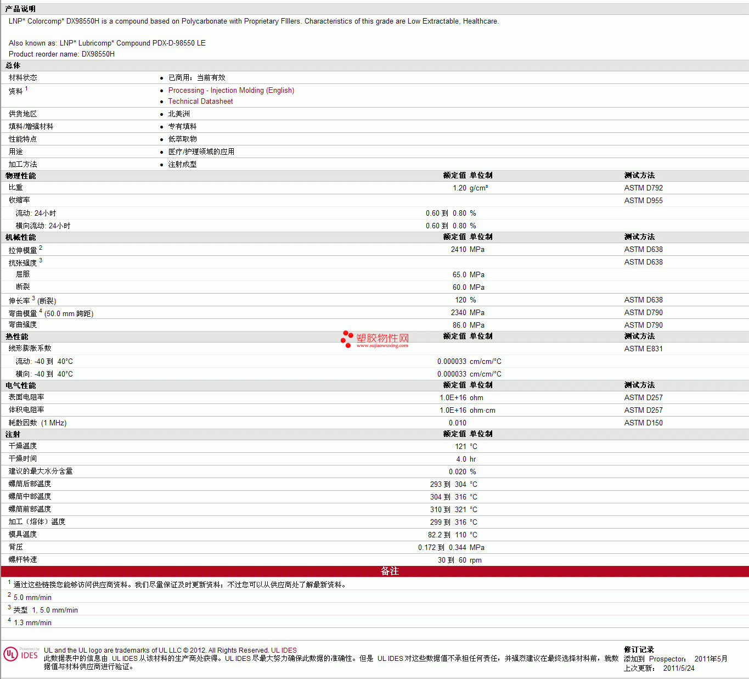
Task: Click the 修订记录 heading in footer
Action: 639,649
